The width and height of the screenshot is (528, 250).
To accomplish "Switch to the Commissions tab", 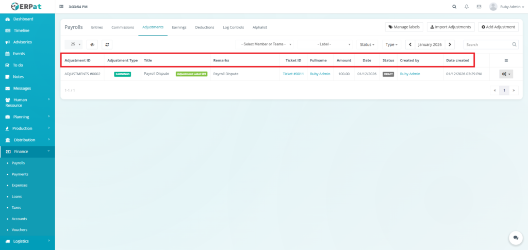I will coord(122,27).
